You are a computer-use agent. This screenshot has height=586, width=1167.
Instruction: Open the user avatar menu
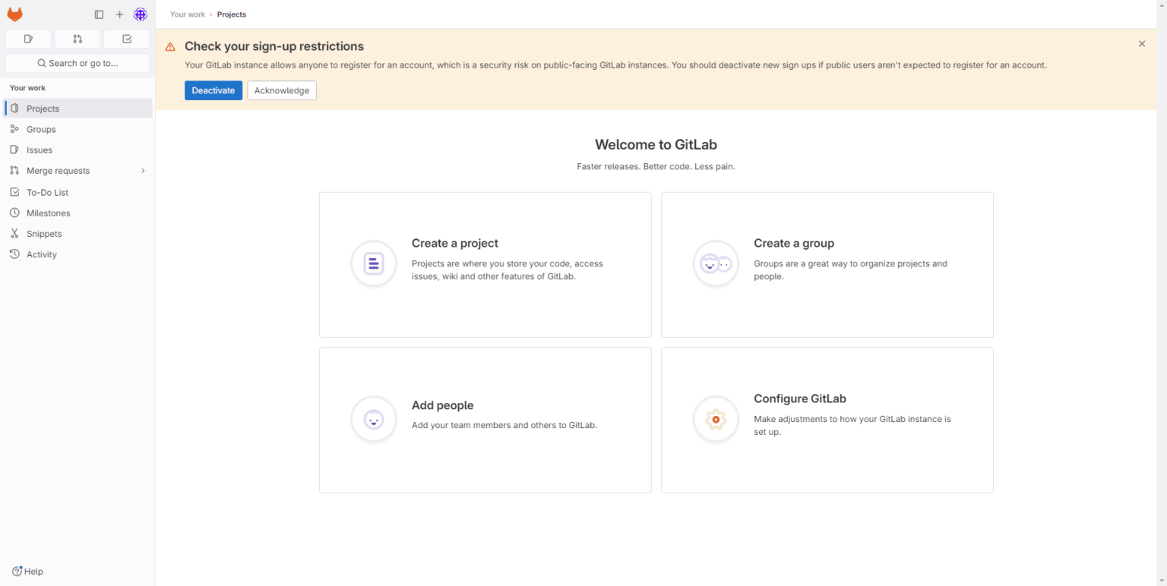141,14
